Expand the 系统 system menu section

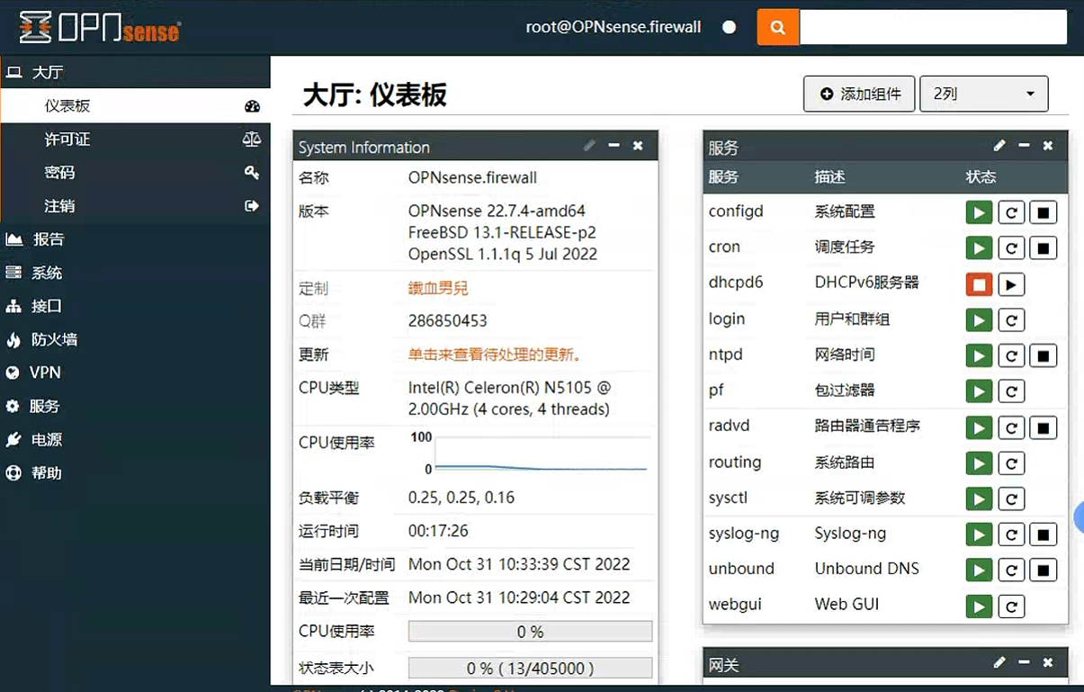47,273
